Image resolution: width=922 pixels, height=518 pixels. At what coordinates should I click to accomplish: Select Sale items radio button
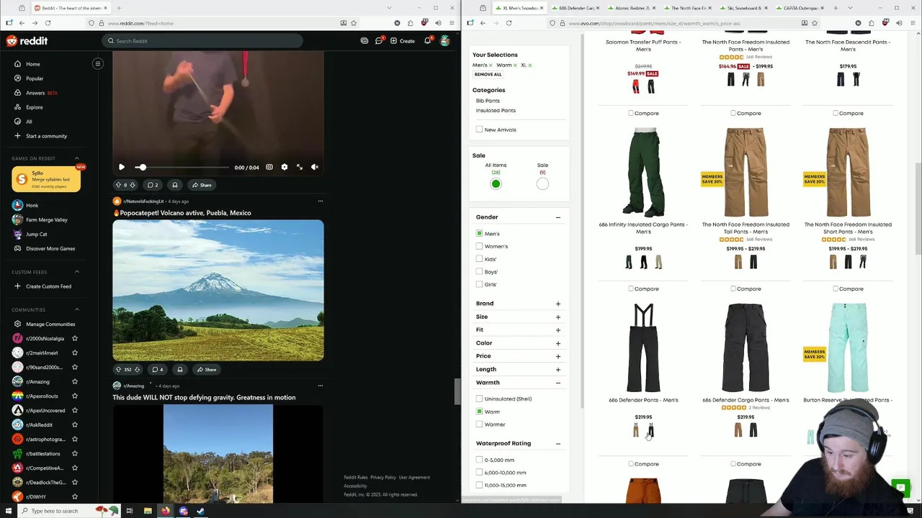click(x=542, y=184)
